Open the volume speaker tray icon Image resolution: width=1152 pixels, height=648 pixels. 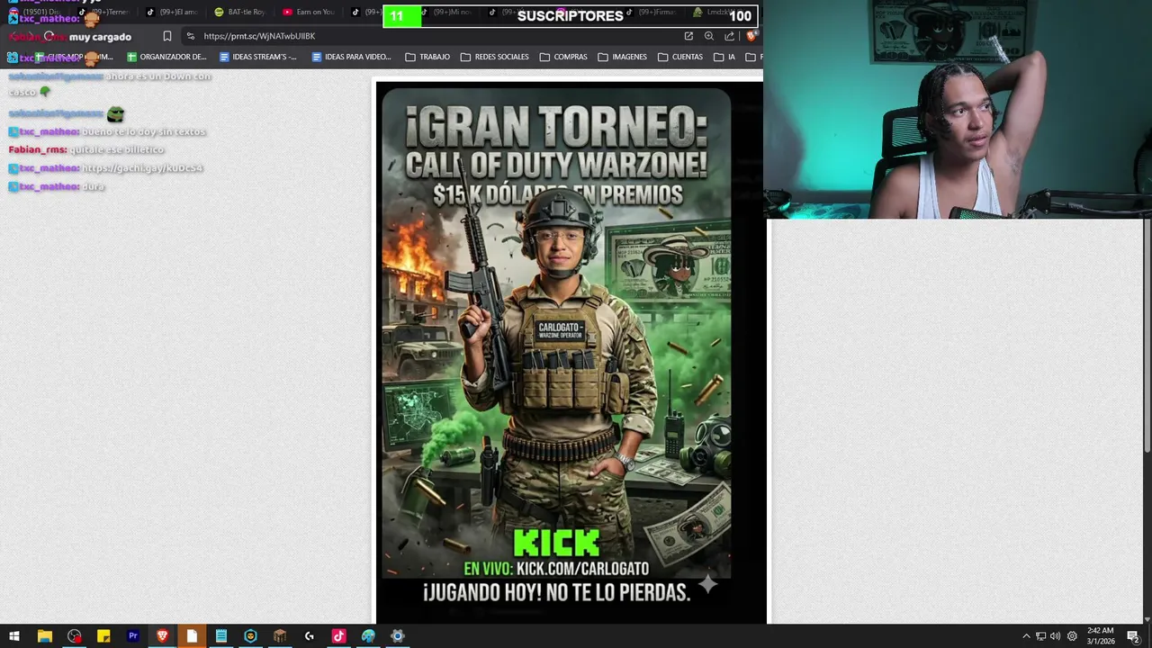1055,636
